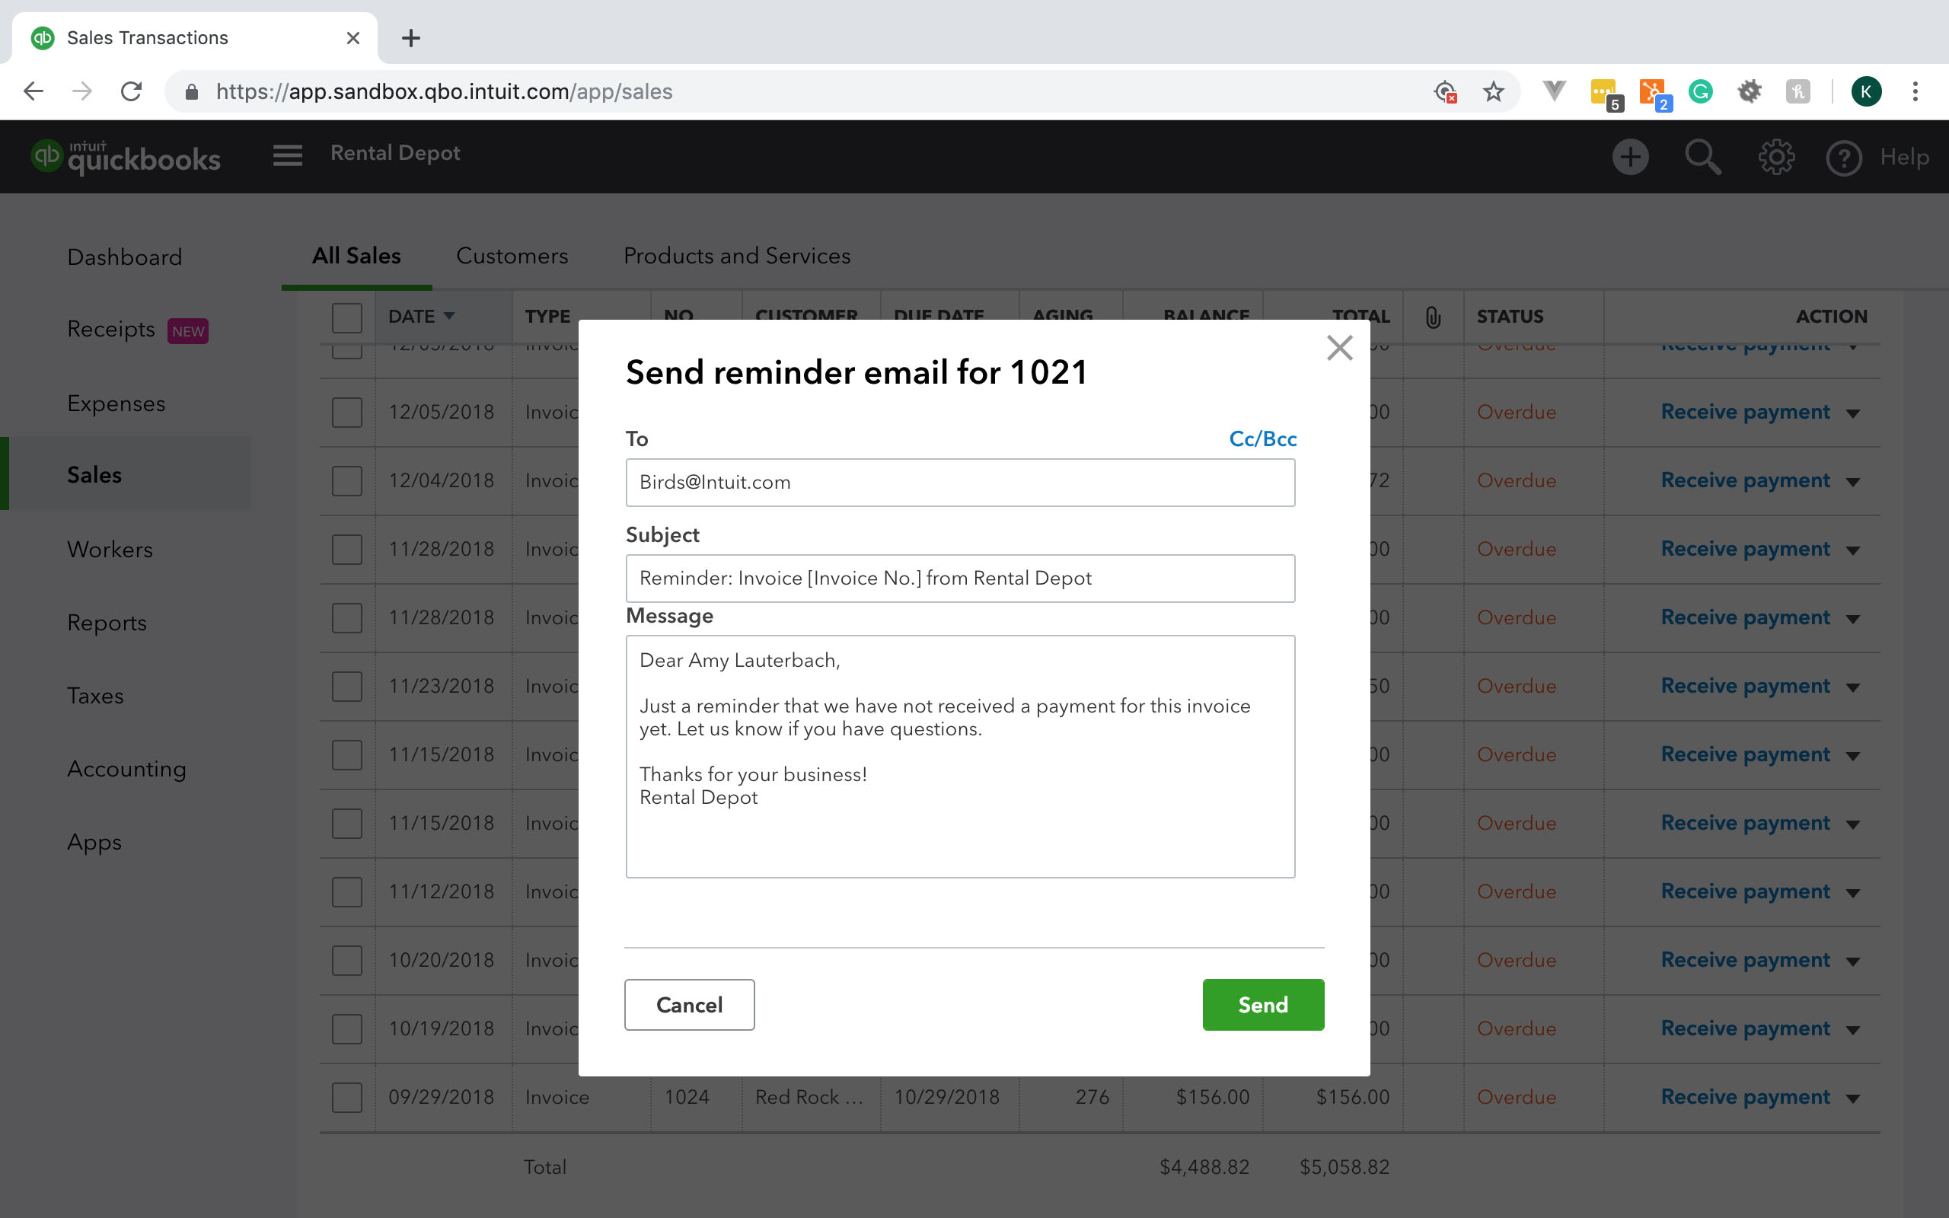Cancel the reminder email
This screenshot has height=1218, width=1949.
(x=690, y=1005)
